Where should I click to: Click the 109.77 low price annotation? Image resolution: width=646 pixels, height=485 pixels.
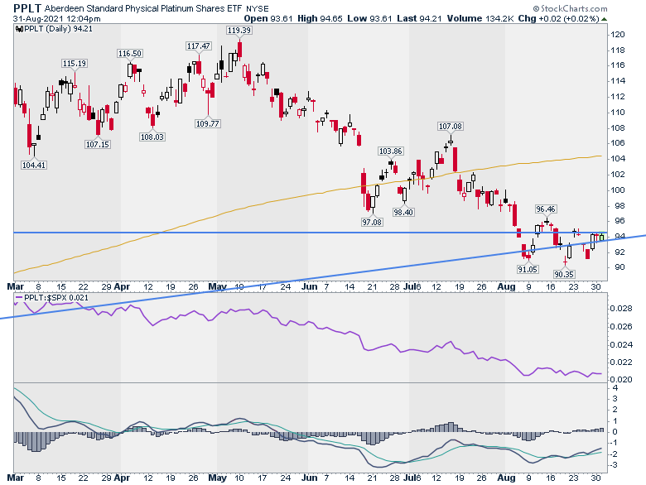pyautogui.click(x=208, y=123)
